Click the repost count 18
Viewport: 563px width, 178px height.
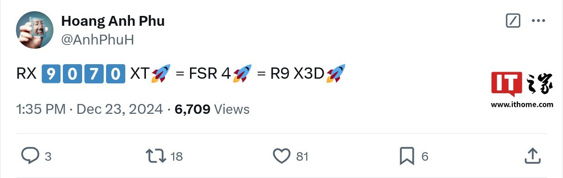coord(176,156)
